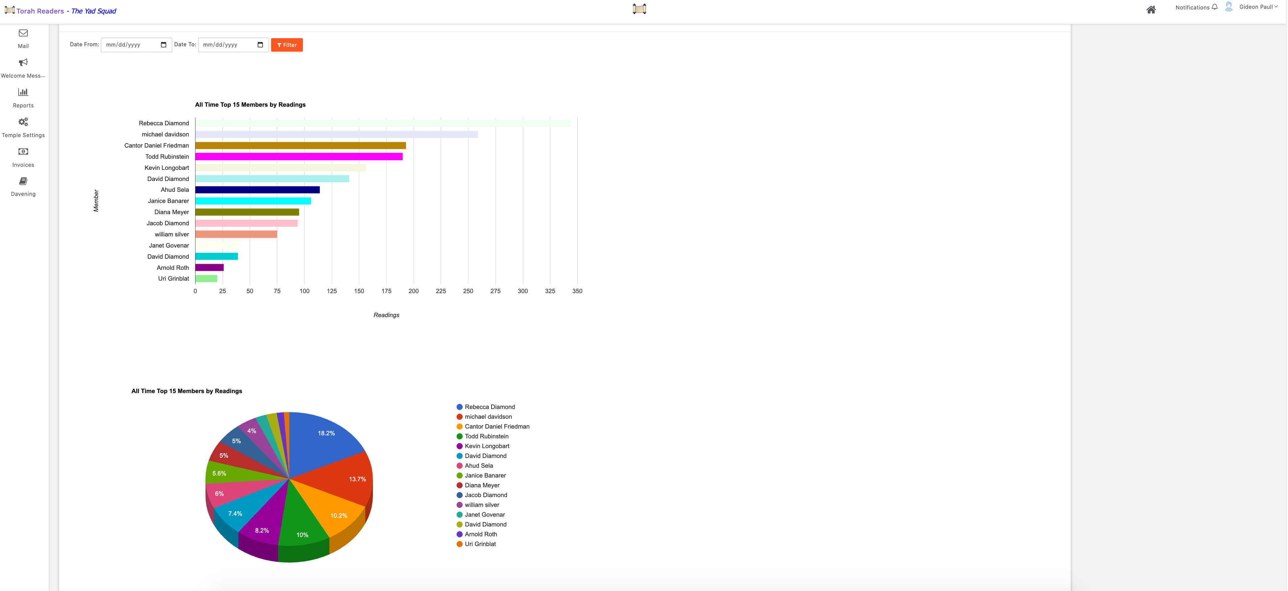Toggle Todd Rubinstein legend entry
The height and width of the screenshot is (591, 1288).
tap(486, 436)
